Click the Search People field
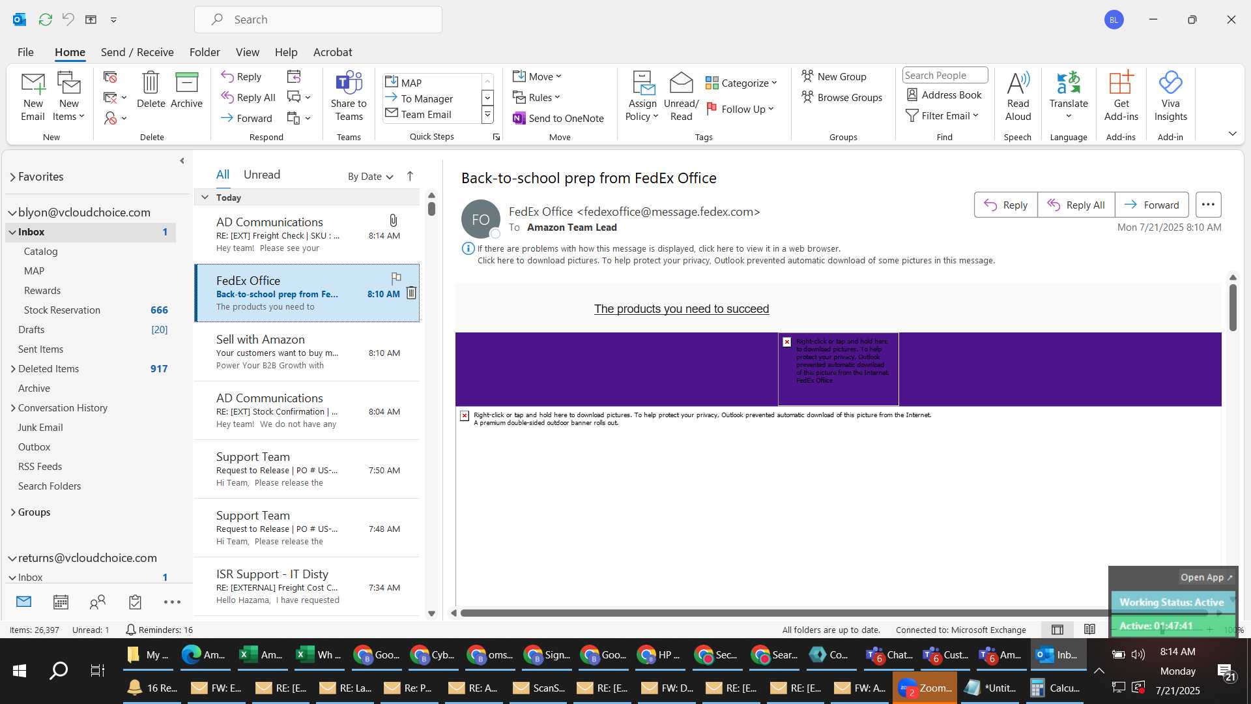This screenshot has height=704, width=1251. tap(945, 76)
